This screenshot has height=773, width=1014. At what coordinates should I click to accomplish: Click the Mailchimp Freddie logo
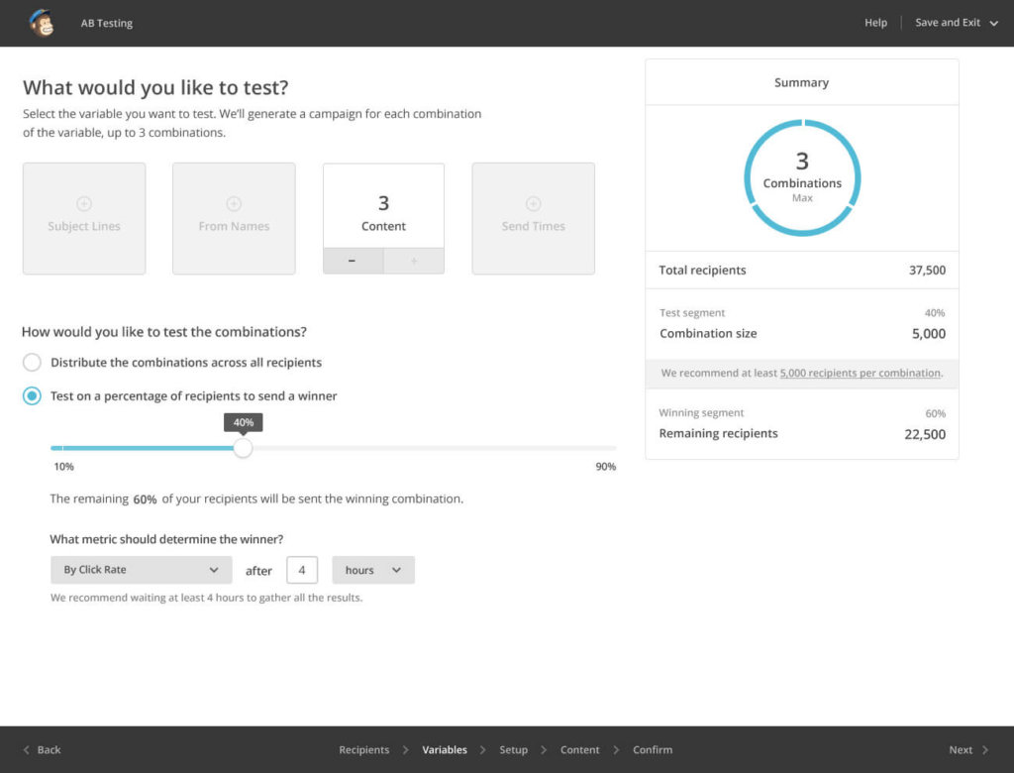point(42,22)
